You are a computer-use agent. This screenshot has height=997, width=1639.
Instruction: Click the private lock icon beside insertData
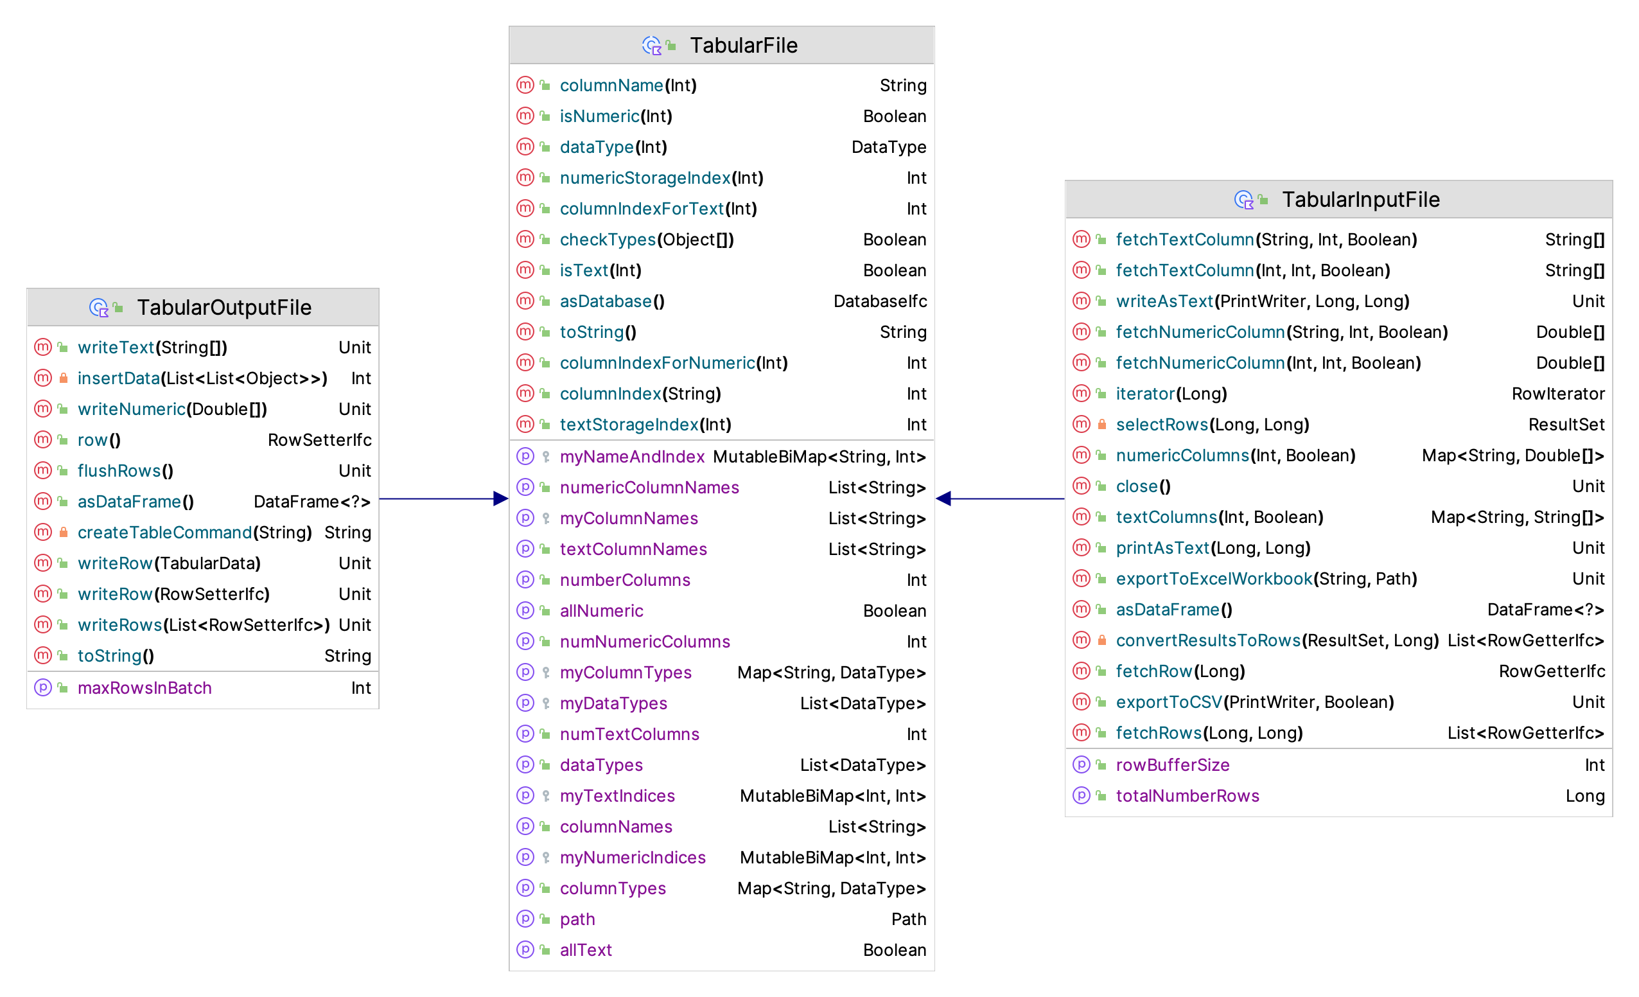pyautogui.click(x=63, y=378)
